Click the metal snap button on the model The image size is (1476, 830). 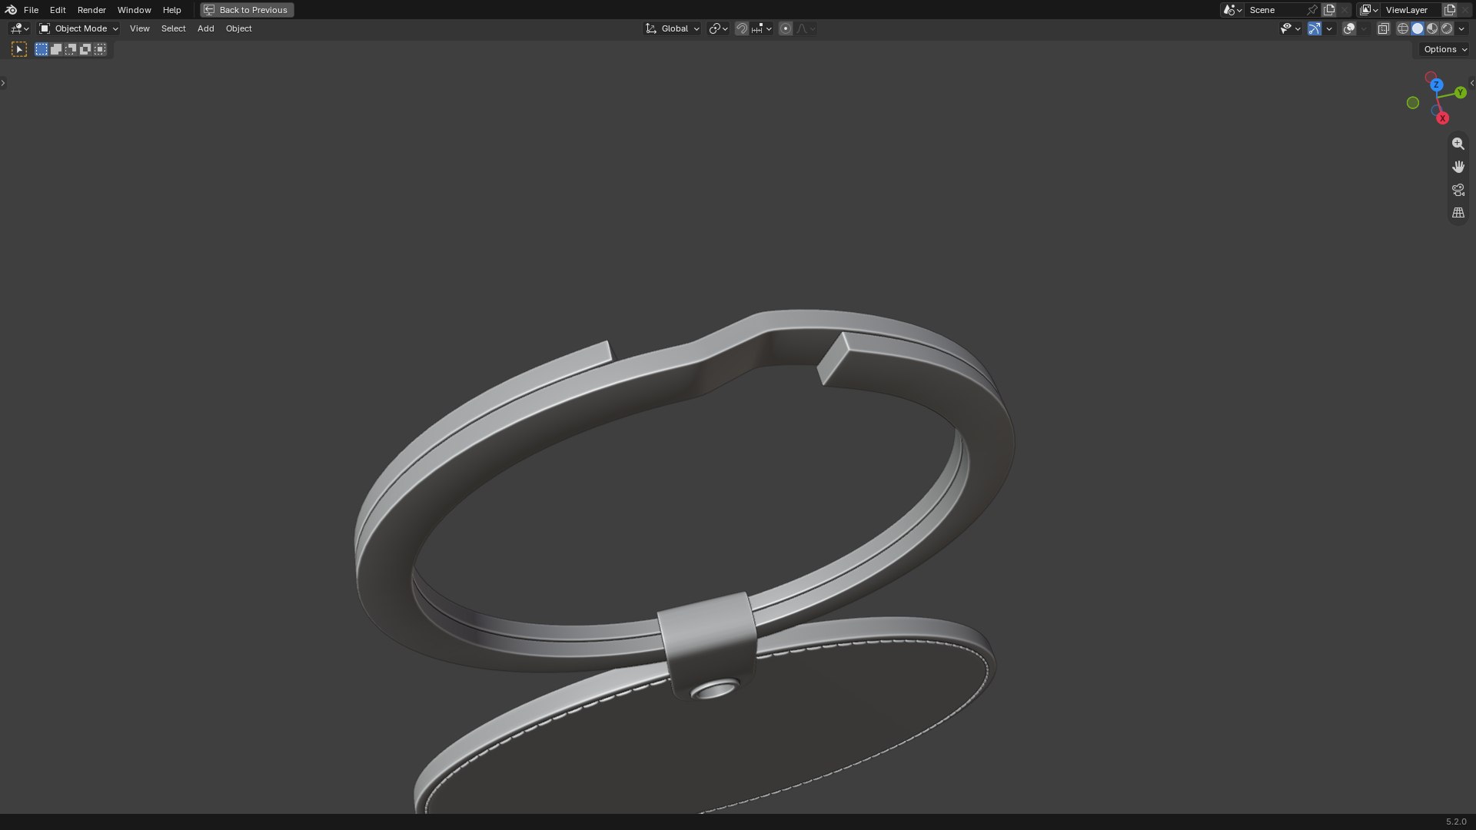point(715,689)
